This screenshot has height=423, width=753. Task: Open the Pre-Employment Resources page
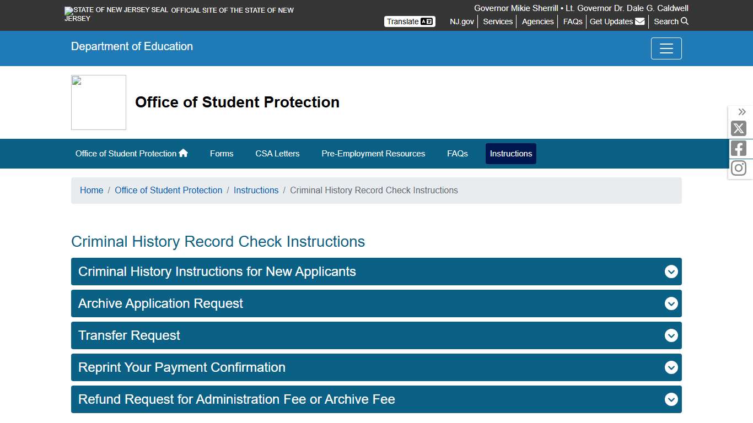(x=373, y=154)
